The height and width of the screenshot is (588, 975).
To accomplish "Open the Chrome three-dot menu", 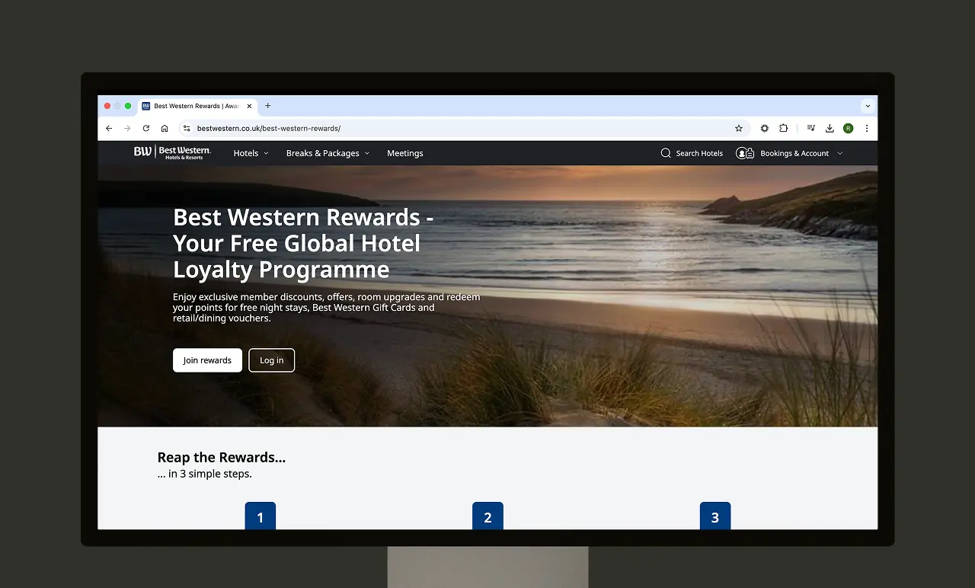I will [x=867, y=129].
